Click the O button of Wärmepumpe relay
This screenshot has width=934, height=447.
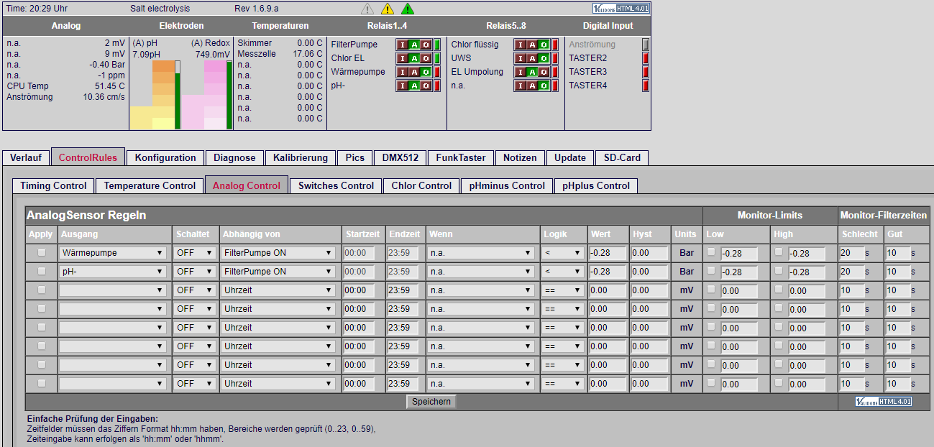[426, 72]
